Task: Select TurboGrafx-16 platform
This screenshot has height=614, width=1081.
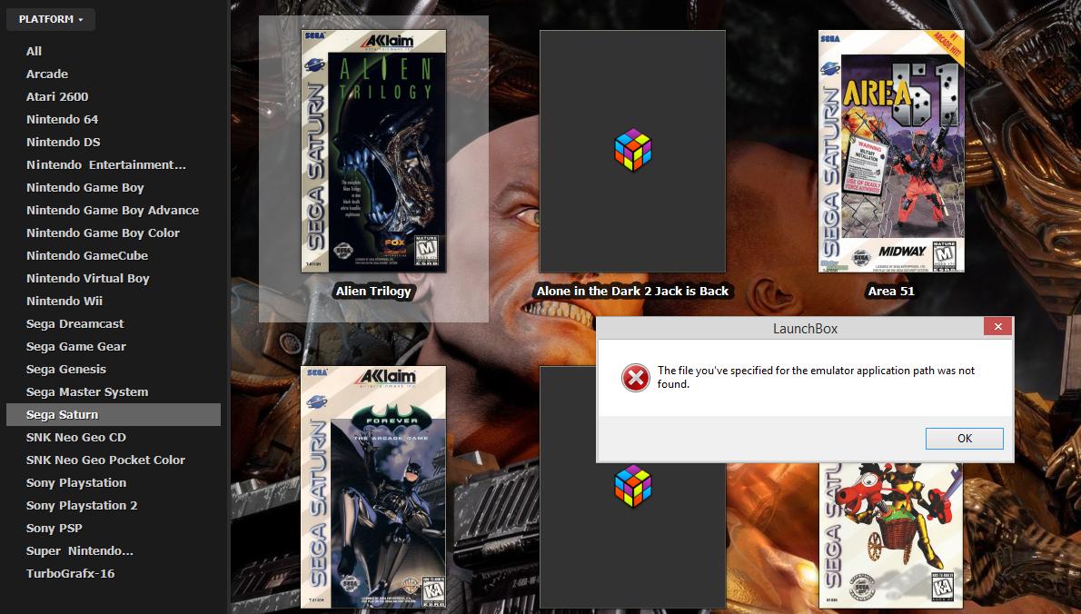Action: 70,574
